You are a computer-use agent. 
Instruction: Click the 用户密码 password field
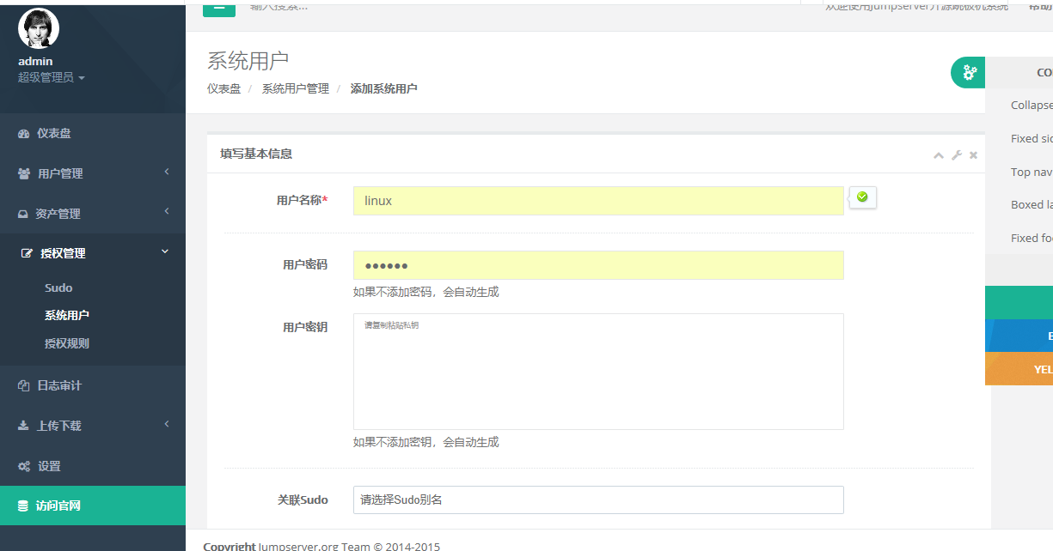click(598, 265)
